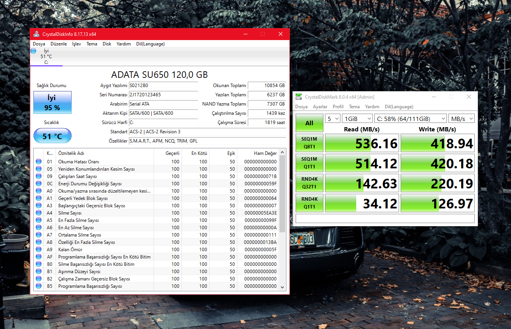The height and width of the screenshot is (329, 511).
Task: Click the Okunan Toplamı value 10854 GB
Action: click(267, 86)
